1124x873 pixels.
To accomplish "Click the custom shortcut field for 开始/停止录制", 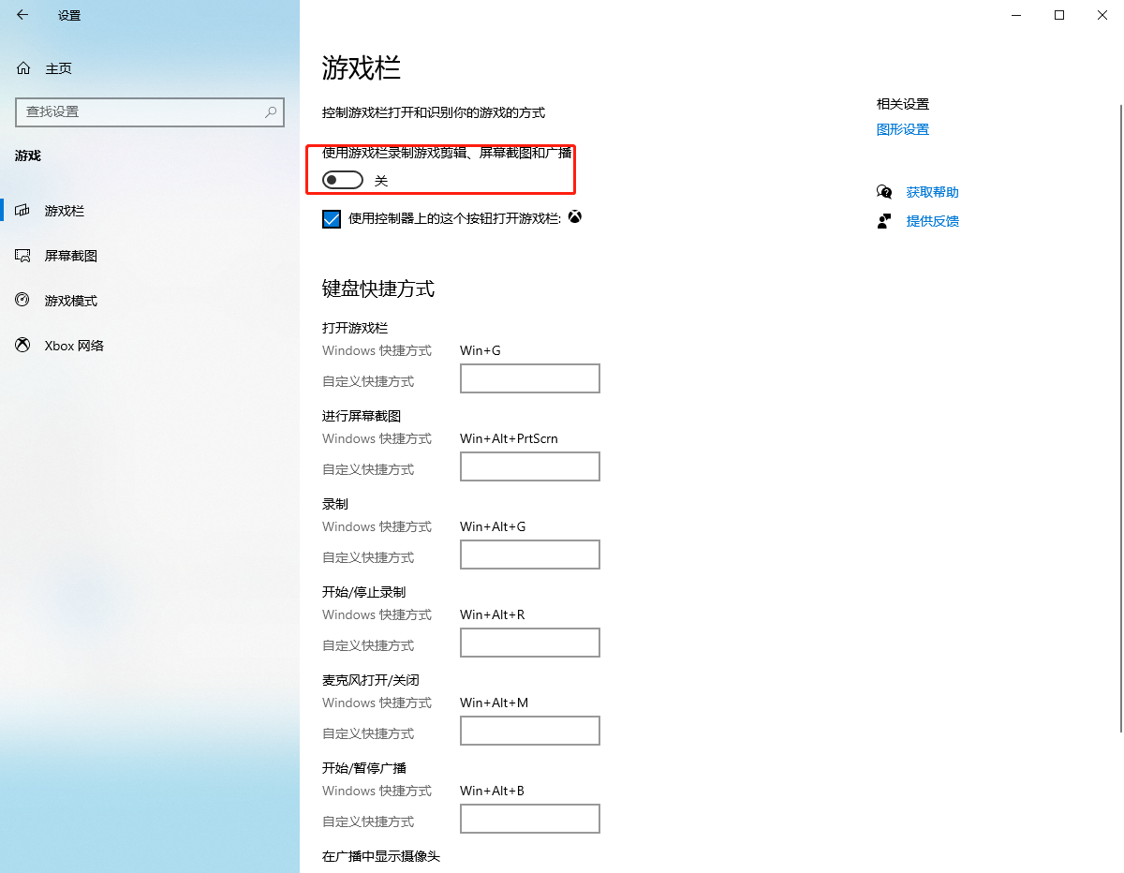I will tap(529, 642).
